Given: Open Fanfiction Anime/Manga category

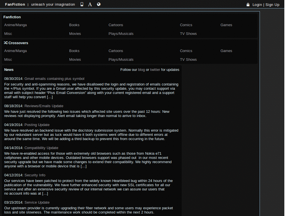Looking at the screenshot, I should click(x=15, y=25).
